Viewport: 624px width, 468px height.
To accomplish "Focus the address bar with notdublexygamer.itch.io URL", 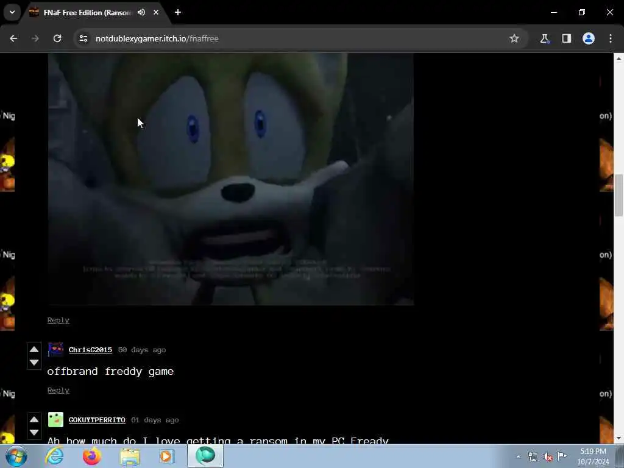I will 300,38.
